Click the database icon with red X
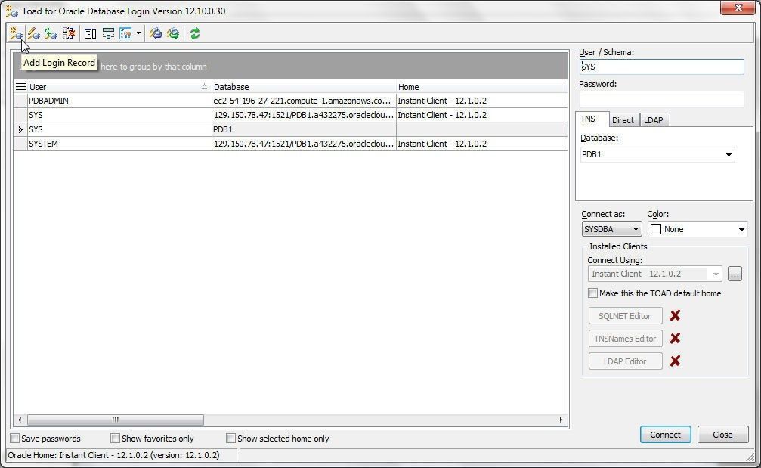This screenshot has height=468, width=761. 69,33
